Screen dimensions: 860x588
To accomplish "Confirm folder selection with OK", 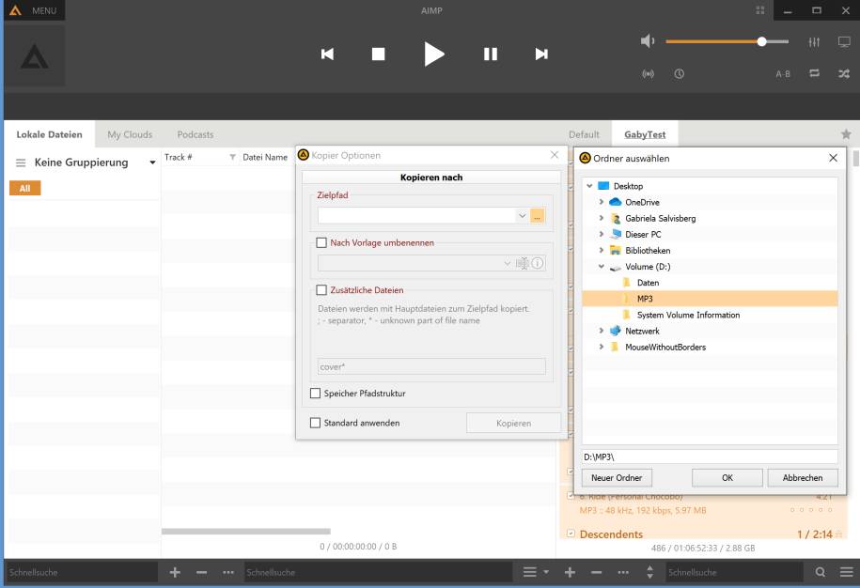I will [x=727, y=478].
